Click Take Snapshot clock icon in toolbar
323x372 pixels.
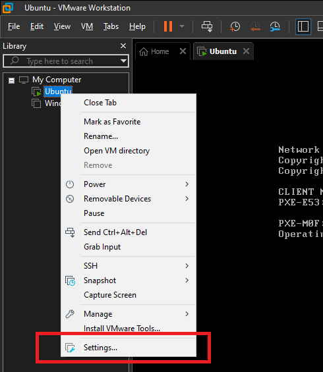click(235, 26)
